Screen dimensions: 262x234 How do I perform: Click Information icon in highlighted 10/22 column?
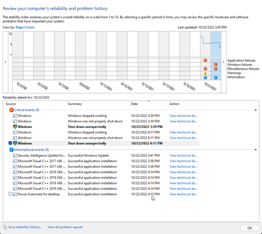[216, 78]
